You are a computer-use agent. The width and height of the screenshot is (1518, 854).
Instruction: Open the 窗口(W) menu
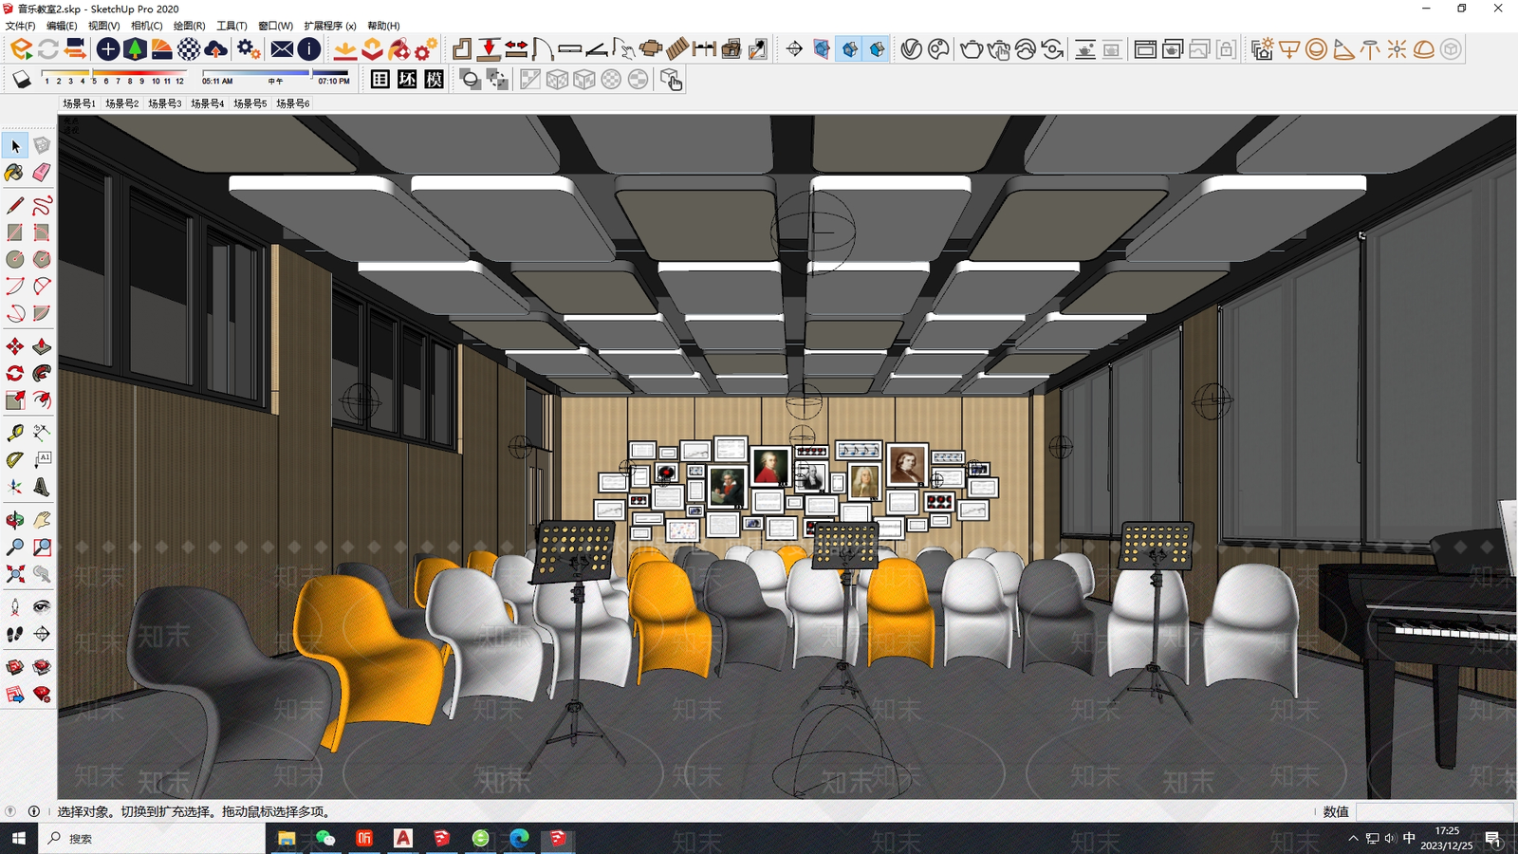275,26
